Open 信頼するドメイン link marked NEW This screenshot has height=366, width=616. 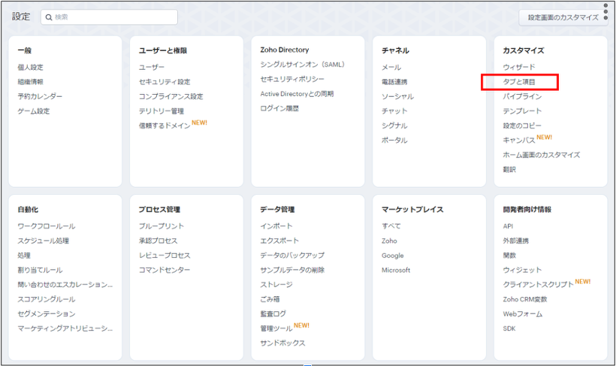click(165, 126)
